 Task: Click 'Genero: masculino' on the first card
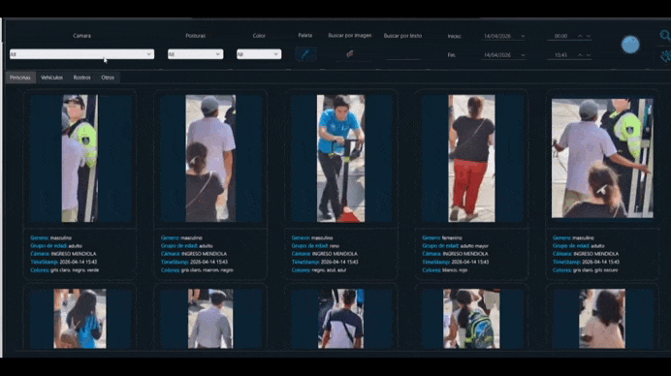click(x=51, y=237)
